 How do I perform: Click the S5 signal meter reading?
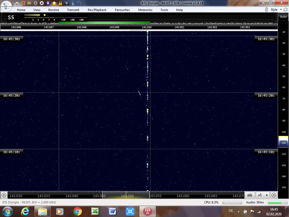[x=11, y=18]
